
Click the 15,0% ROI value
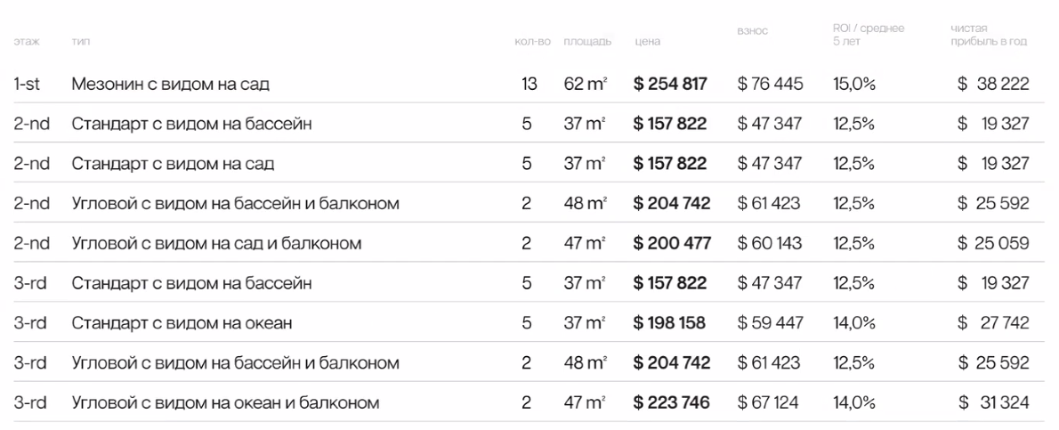tap(854, 85)
